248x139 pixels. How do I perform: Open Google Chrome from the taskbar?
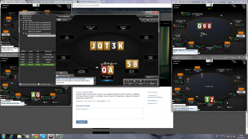(35, 136)
